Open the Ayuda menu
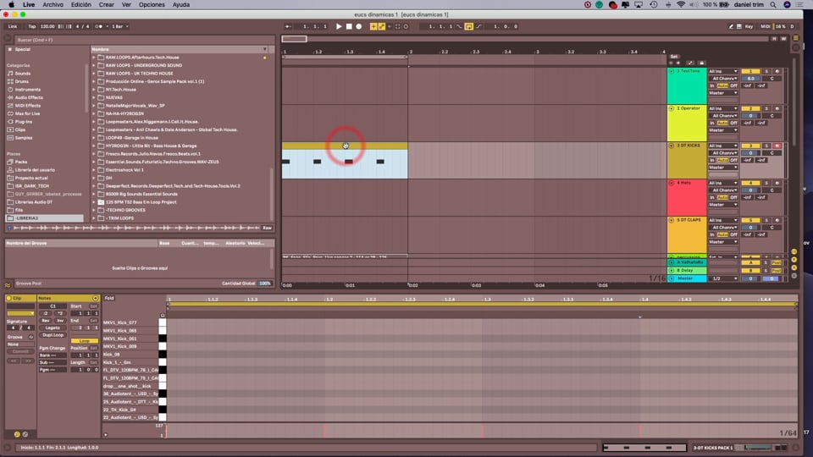 181,5
